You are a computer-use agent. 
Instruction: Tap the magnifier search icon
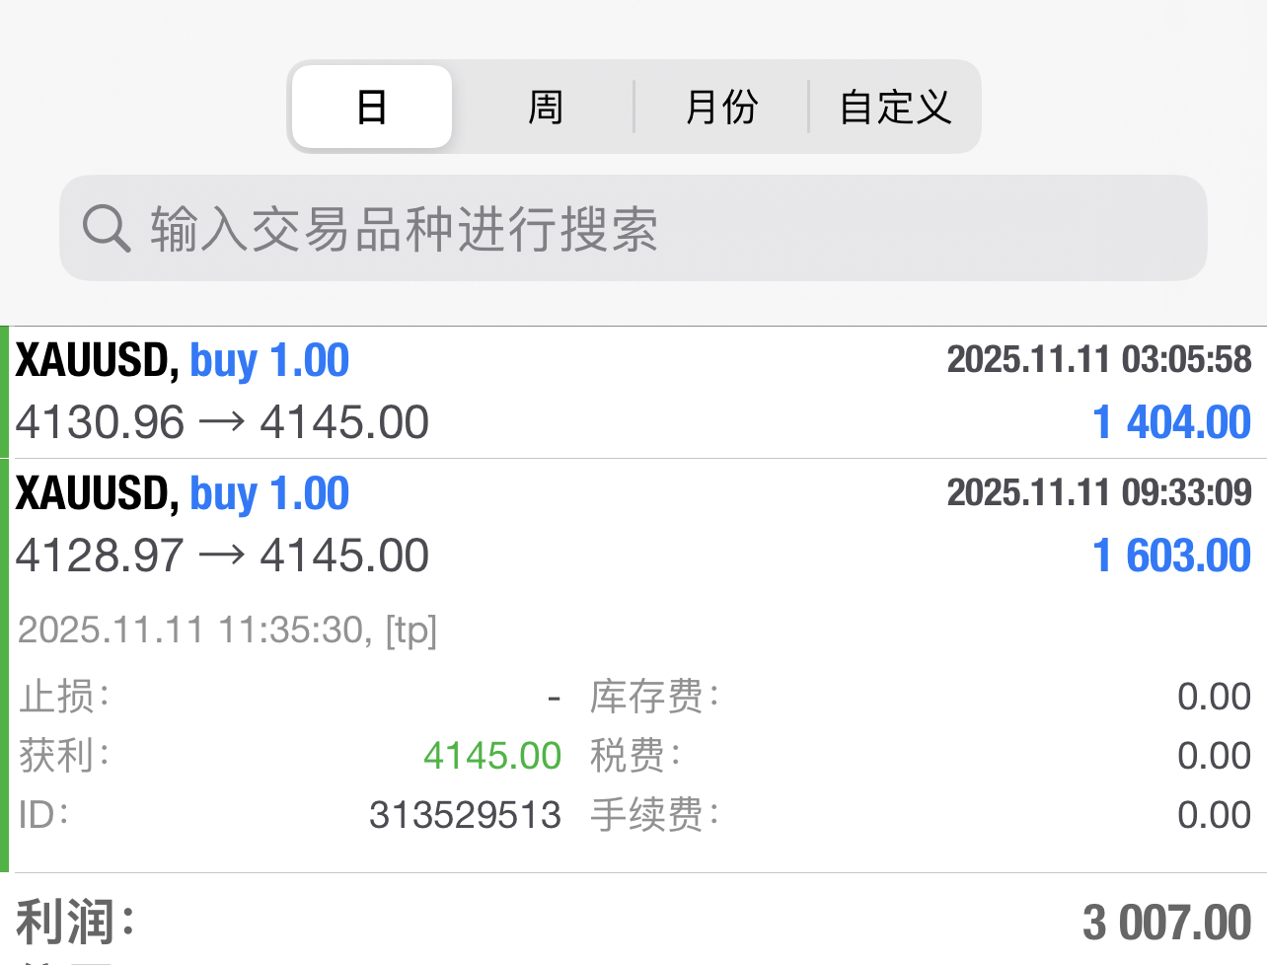coord(107,229)
